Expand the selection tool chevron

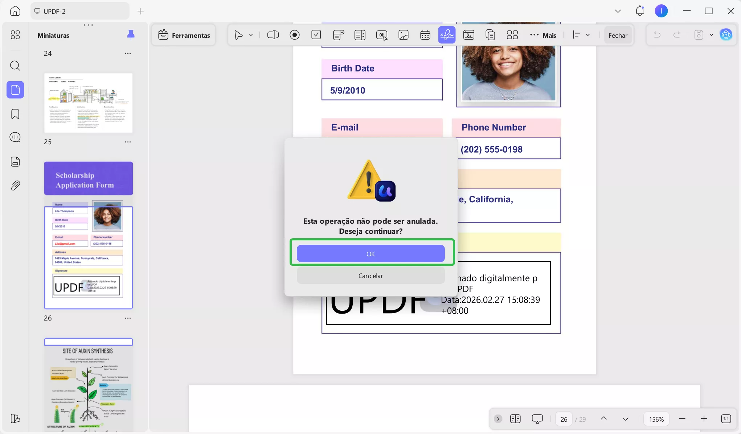pos(250,35)
